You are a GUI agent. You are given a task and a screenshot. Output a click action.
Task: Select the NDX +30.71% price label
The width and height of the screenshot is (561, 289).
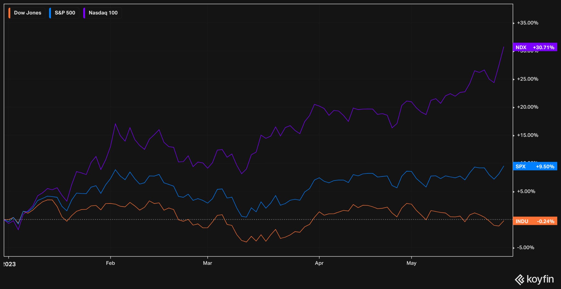(x=535, y=47)
